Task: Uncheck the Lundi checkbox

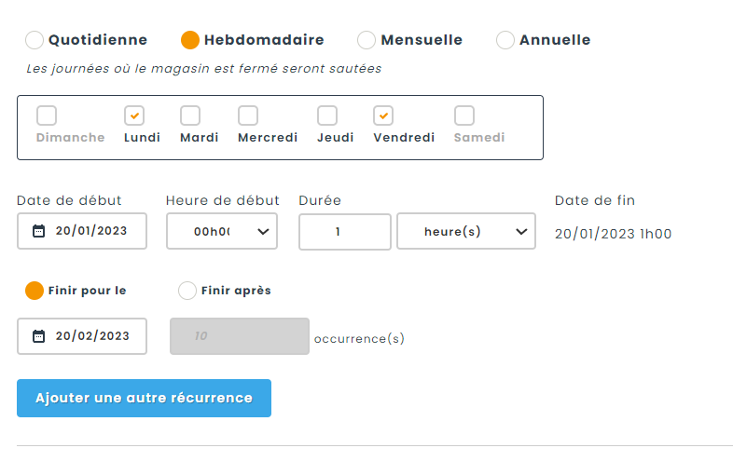Action: click(134, 115)
